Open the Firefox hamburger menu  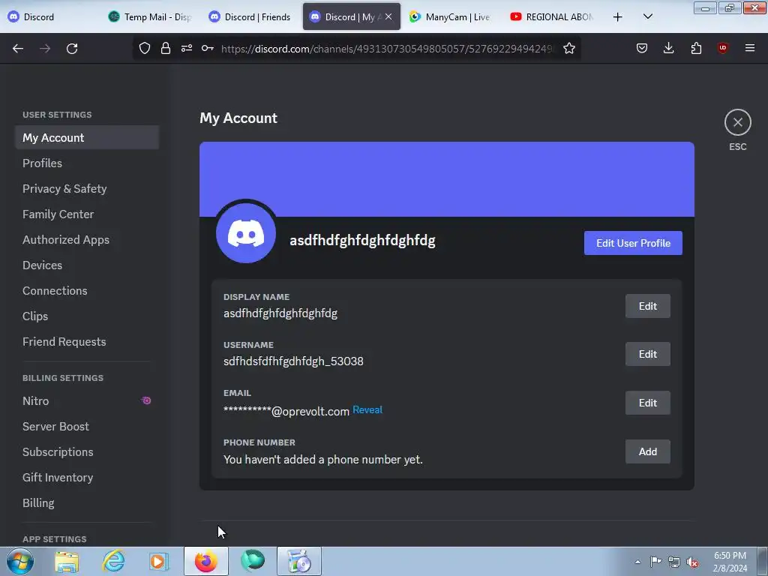pyautogui.click(x=750, y=48)
